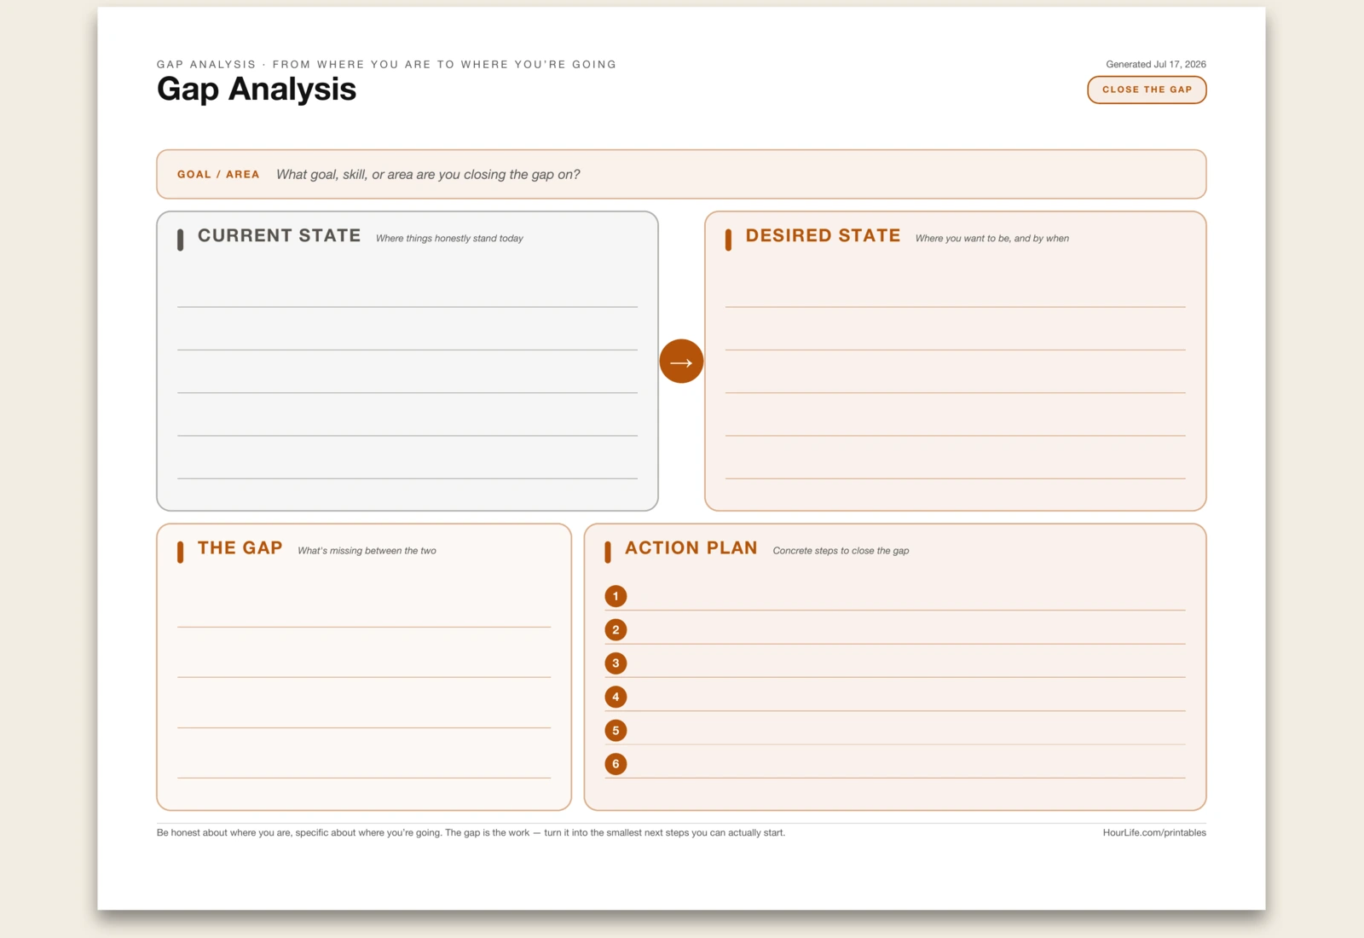This screenshot has width=1364, height=938.
Task: Click the HourLife.com/printables link
Action: click(1154, 833)
